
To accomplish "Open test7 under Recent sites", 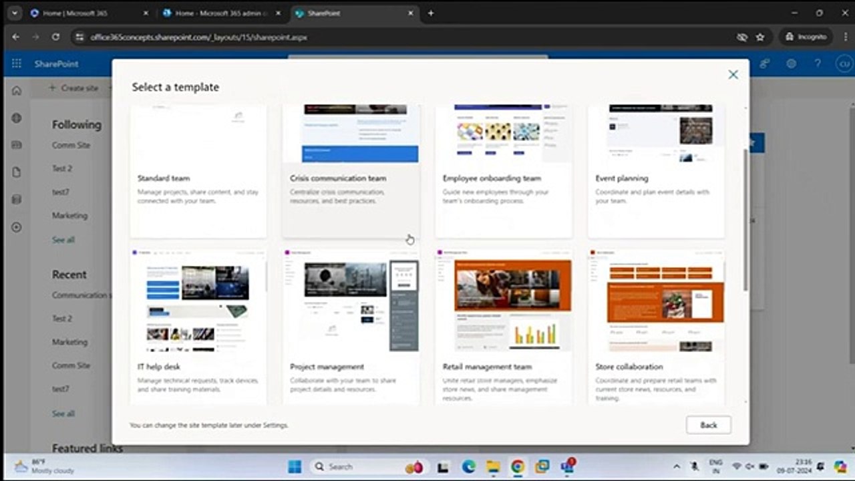I will (x=61, y=388).
